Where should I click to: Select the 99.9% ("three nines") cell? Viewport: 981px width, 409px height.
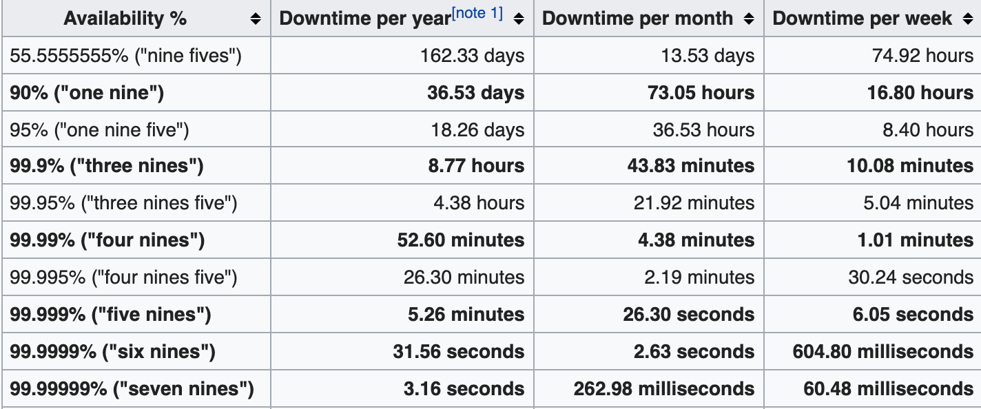(x=136, y=166)
